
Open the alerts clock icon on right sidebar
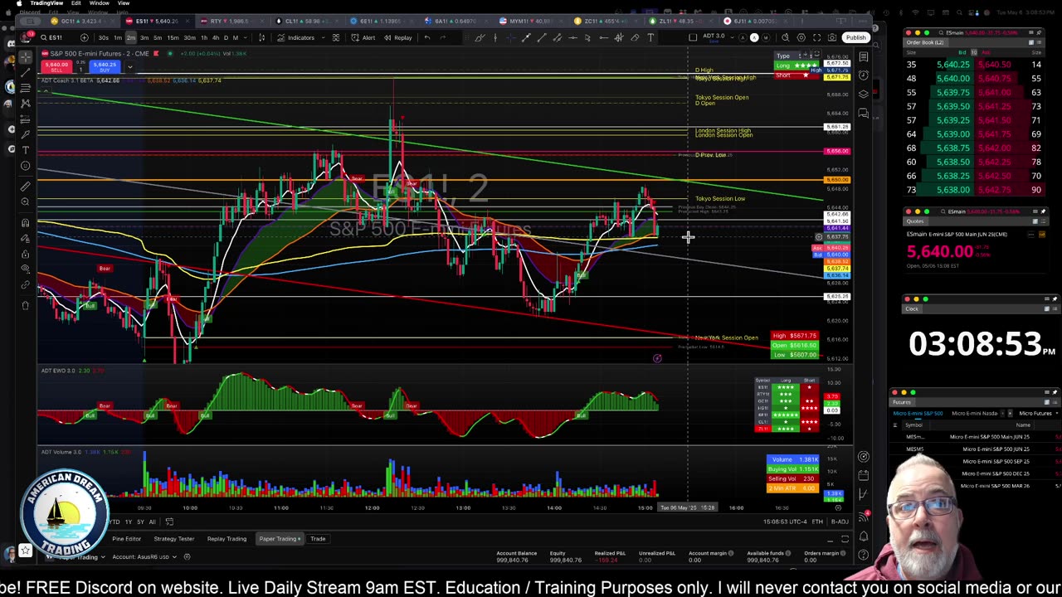tap(864, 75)
